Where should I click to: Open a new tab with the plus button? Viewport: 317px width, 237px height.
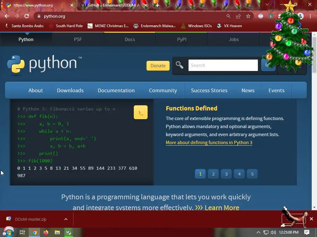click(158, 6)
